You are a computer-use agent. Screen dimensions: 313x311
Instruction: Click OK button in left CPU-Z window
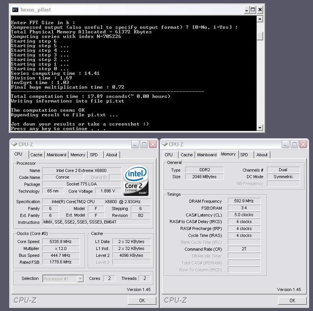click(142, 300)
